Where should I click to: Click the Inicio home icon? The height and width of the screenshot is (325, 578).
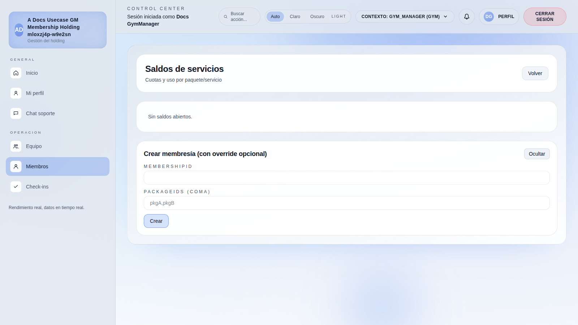(16, 73)
